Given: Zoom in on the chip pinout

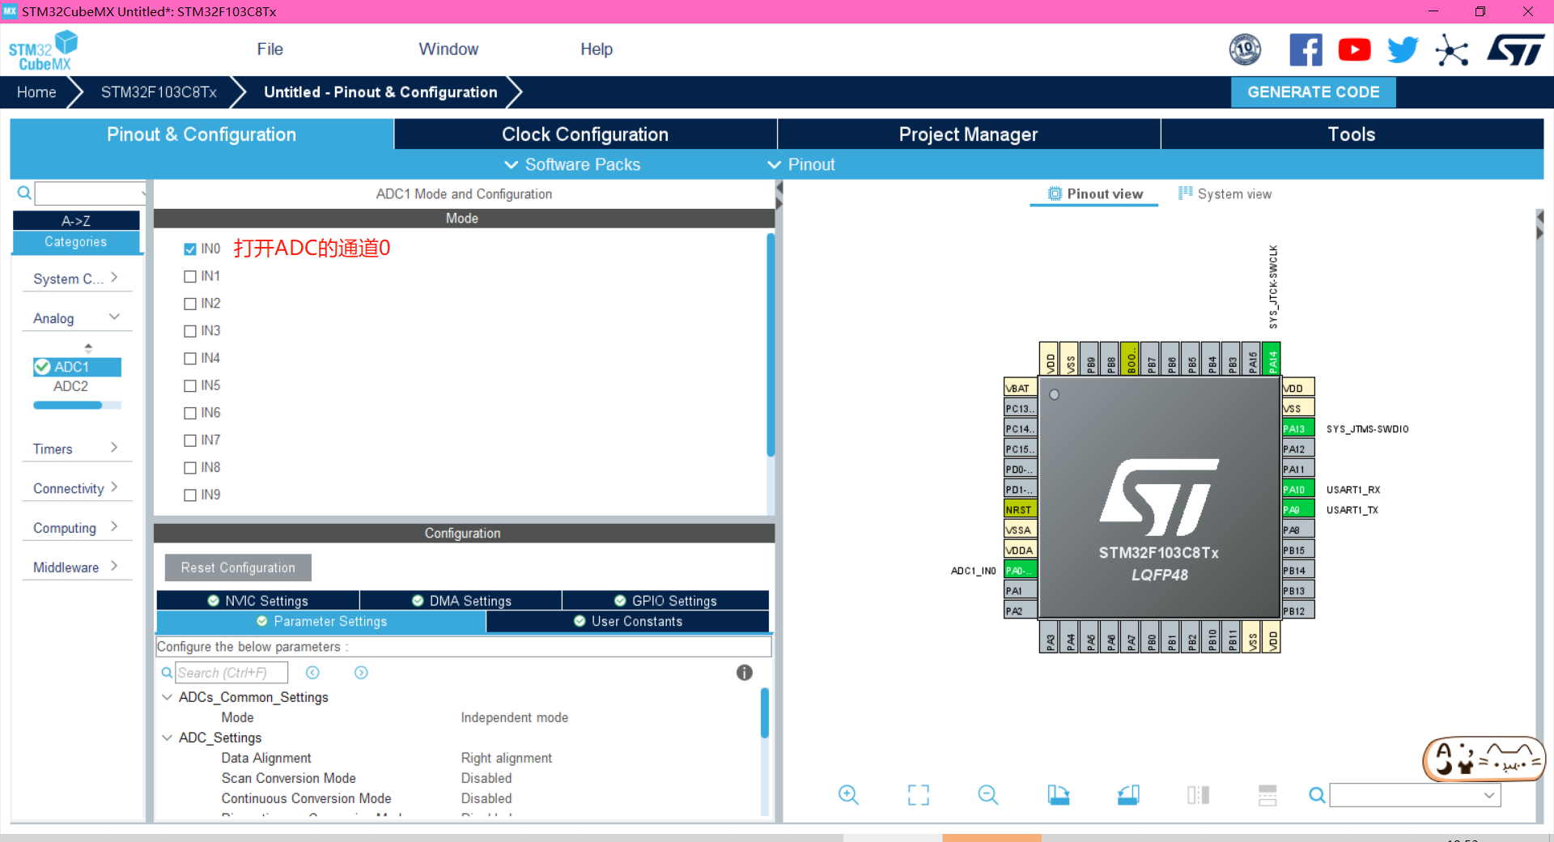Looking at the screenshot, I should point(848,795).
